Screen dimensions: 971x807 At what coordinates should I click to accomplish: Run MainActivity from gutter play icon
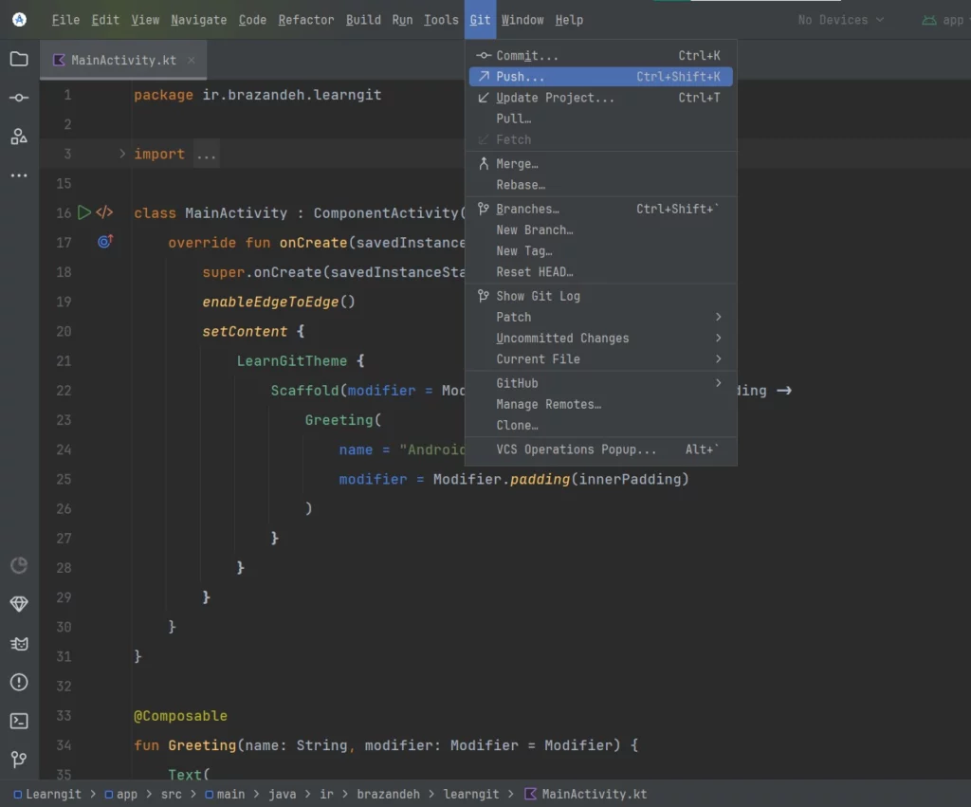84,212
